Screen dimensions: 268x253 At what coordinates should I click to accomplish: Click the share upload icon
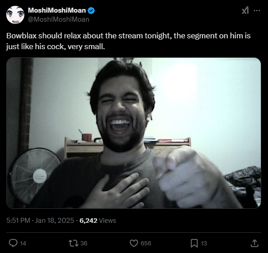click(x=254, y=243)
